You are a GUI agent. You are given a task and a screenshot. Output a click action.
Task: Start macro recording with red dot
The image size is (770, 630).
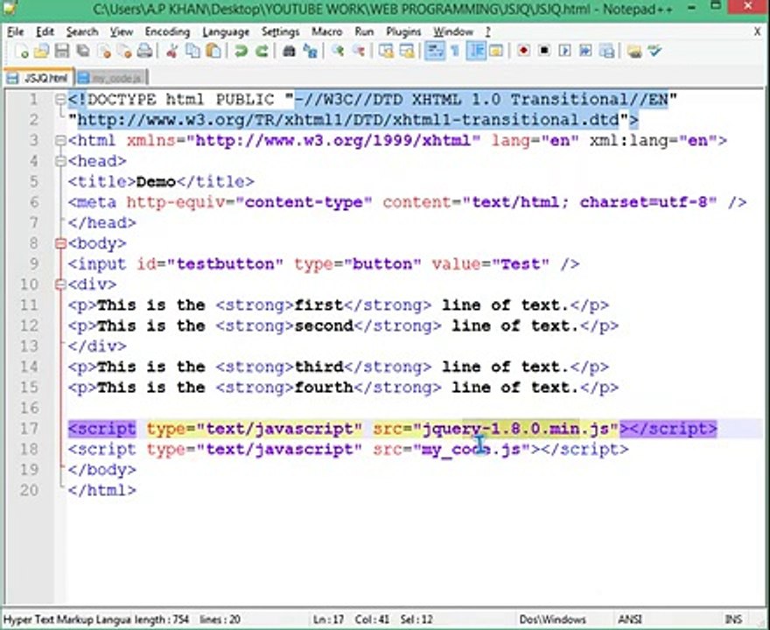pos(523,51)
